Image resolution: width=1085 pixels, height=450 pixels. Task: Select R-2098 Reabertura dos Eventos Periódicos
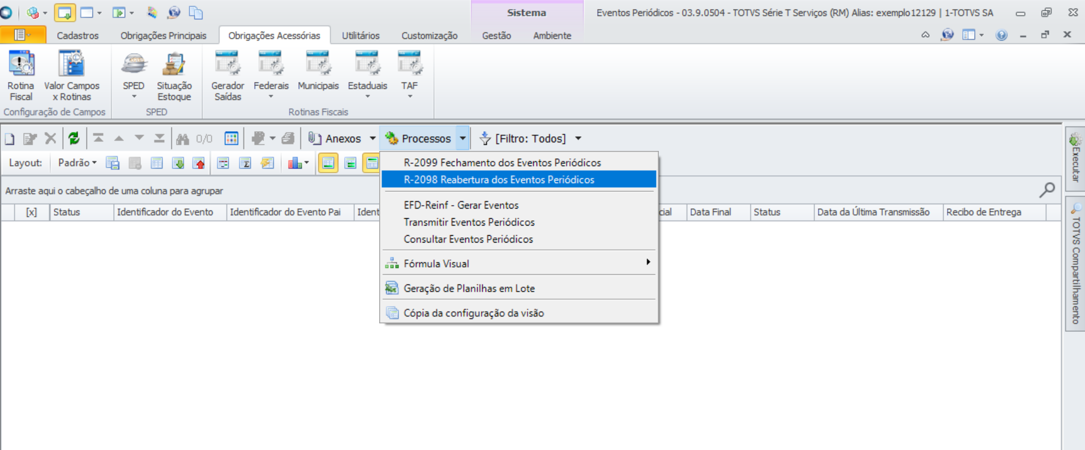point(519,180)
